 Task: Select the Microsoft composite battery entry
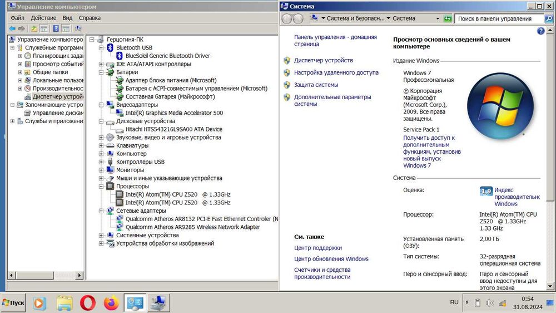[x=170, y=97]
